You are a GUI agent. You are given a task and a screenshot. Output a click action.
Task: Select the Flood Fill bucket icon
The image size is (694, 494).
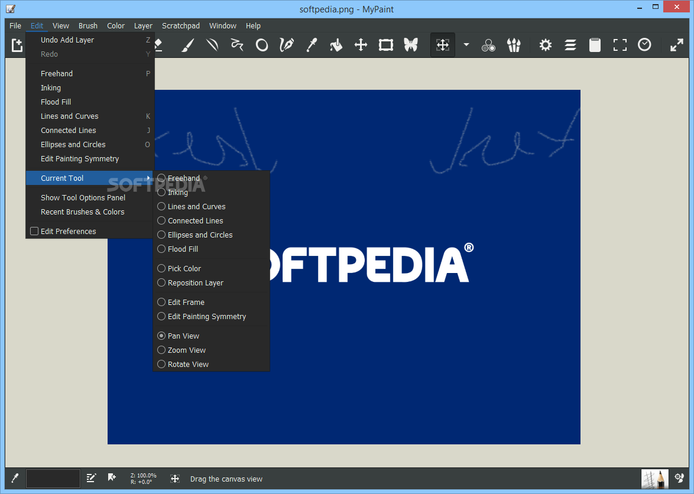click(x=336, y=45)
